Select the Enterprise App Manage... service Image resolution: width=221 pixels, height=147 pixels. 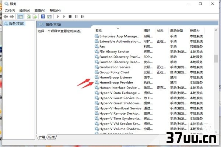click(149, 36)
